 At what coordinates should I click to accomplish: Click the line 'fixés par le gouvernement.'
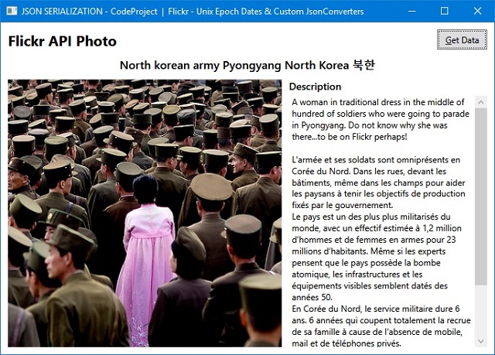click(x=343, y=205)
